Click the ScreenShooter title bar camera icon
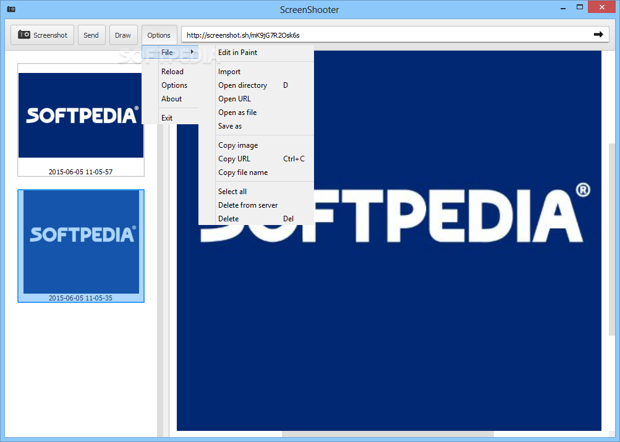 (11, 9)
